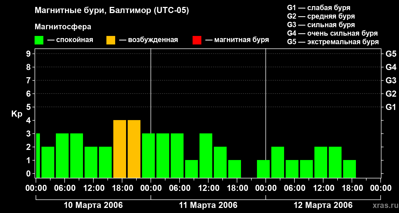This screenshot has width=399, height=213.
Task: Click the '10 Марта 2006' date label
Action: click(x=93, y=205)
